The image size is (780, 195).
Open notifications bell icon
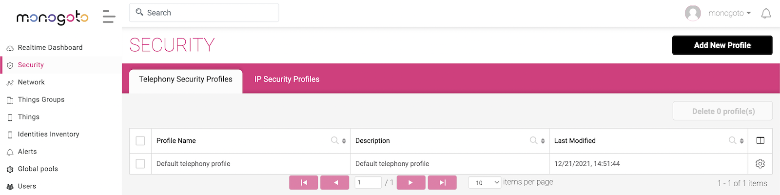pos(766,13)
